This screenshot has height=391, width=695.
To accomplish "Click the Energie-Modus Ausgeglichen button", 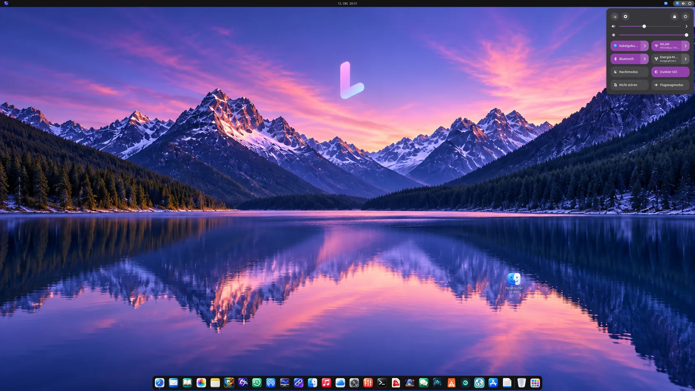I will 666,59.
